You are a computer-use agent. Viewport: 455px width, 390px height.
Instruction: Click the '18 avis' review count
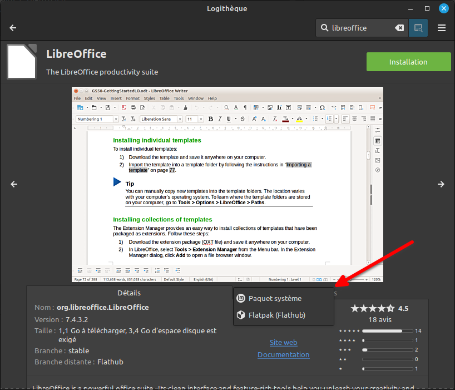380,320
